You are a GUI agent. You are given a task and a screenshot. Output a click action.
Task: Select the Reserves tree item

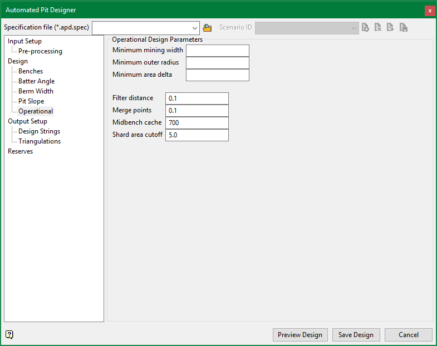[x=20, y=151]
